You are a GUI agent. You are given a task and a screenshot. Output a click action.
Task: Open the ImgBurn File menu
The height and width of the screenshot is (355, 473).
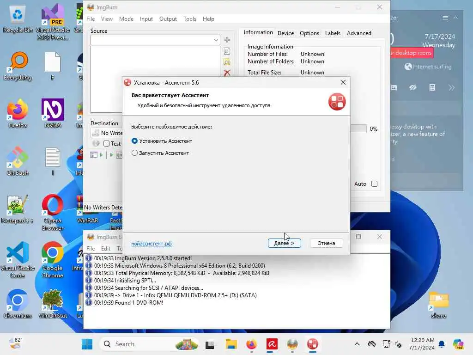(91, 18)
